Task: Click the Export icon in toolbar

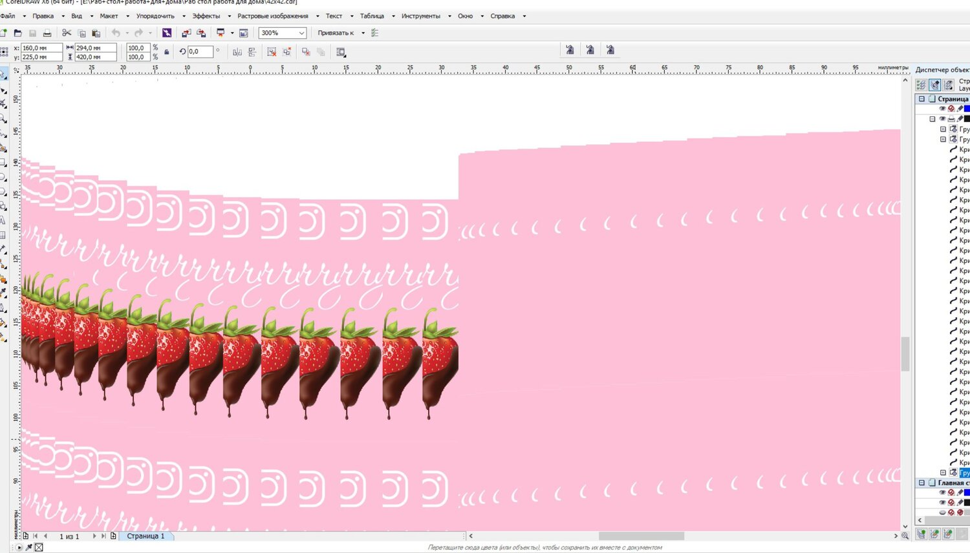Action: pyautogui.click(x=201, y=33)
